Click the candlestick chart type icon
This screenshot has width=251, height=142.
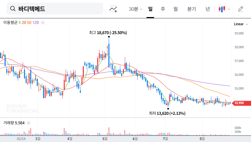pyautogui.click(x=222, y=9)
